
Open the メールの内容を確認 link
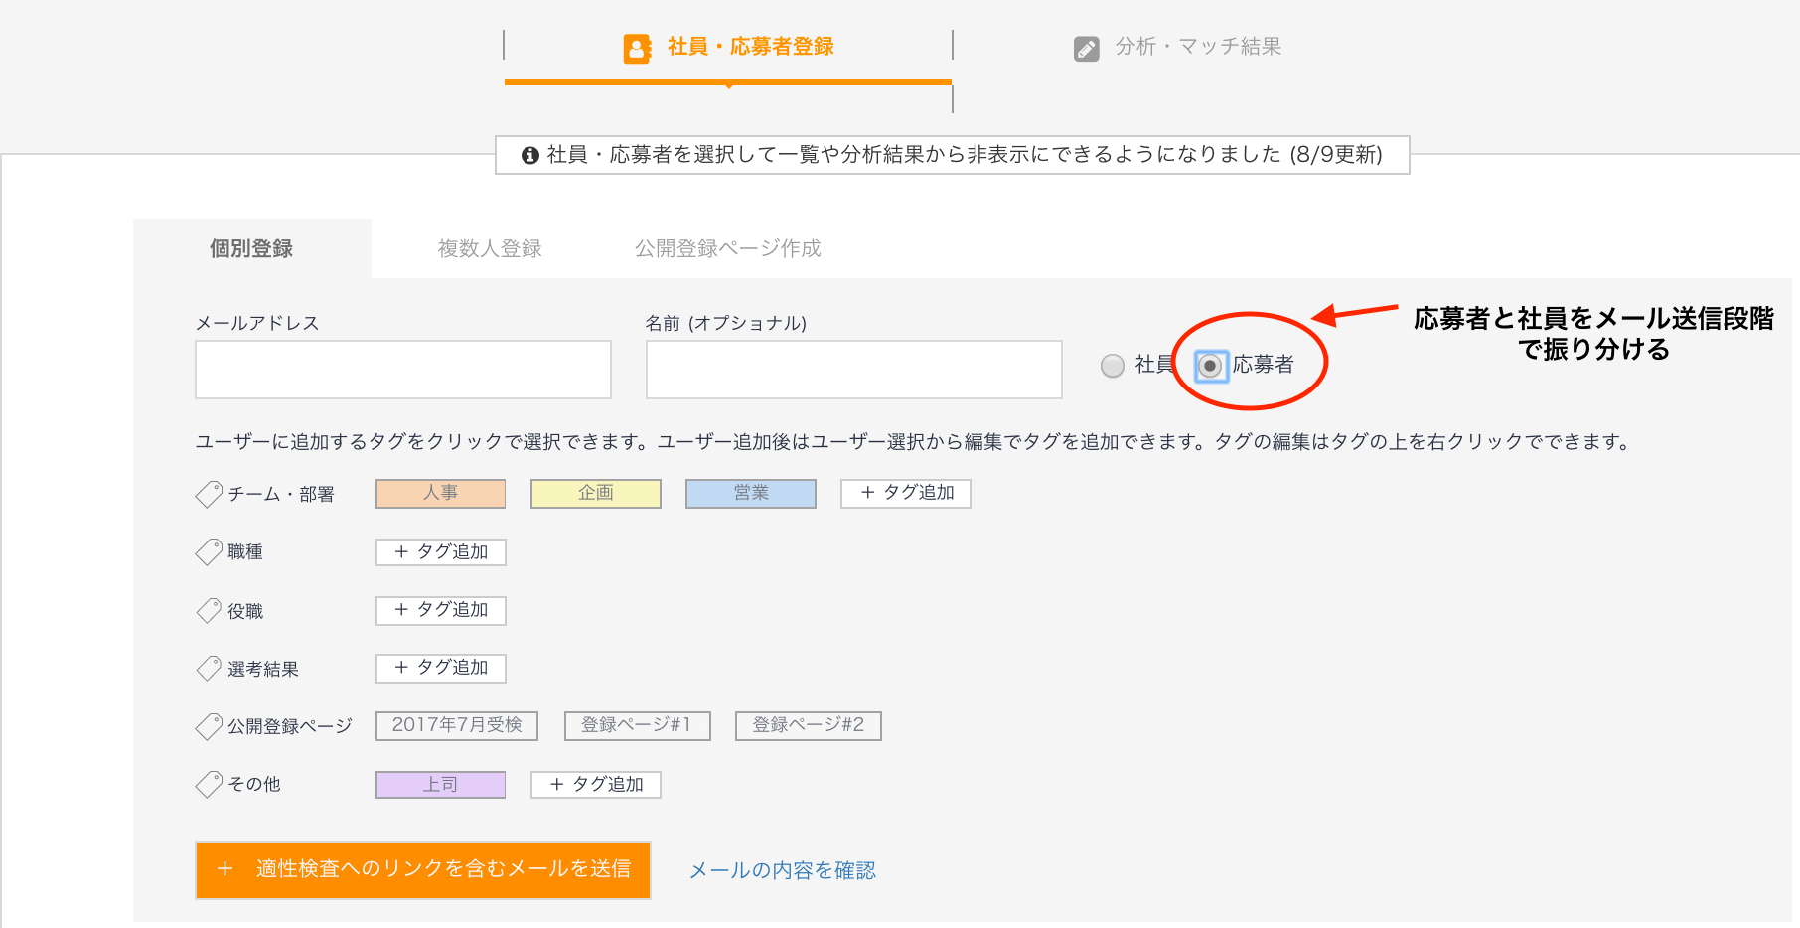pos(782,870)
